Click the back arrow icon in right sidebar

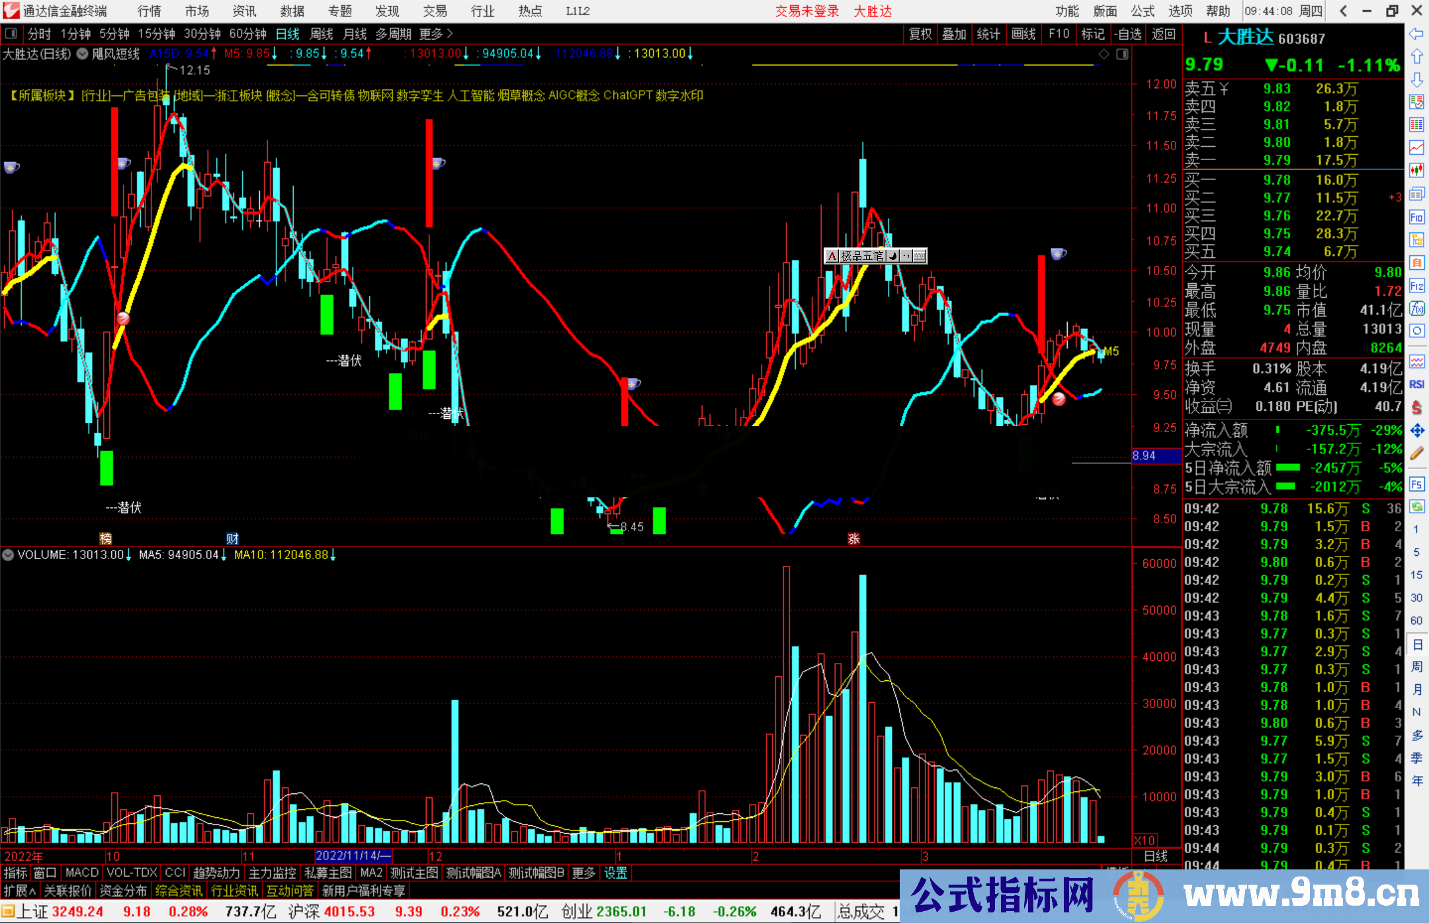coord(1416,34)
